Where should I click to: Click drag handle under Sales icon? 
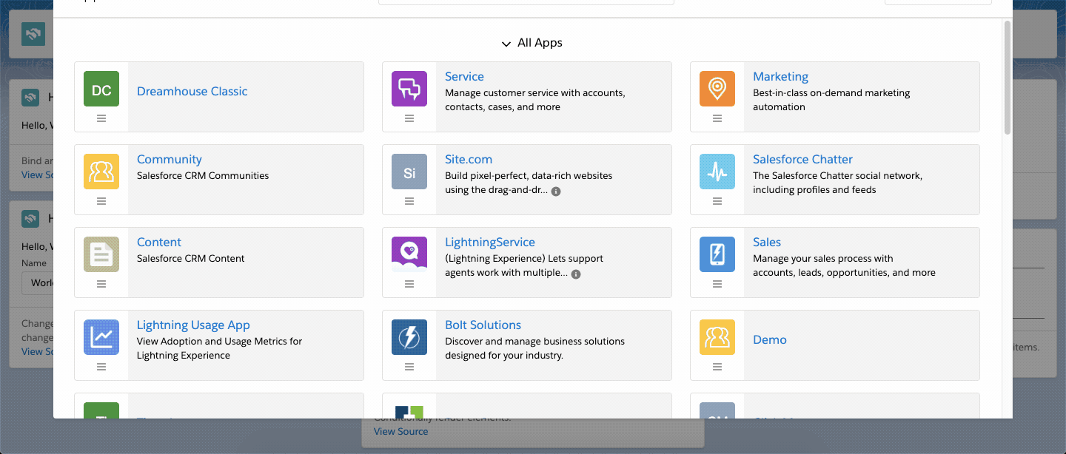[717, 284]
